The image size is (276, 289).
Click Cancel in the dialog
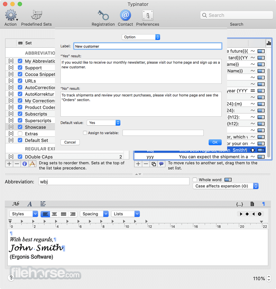tap(70, 142)
